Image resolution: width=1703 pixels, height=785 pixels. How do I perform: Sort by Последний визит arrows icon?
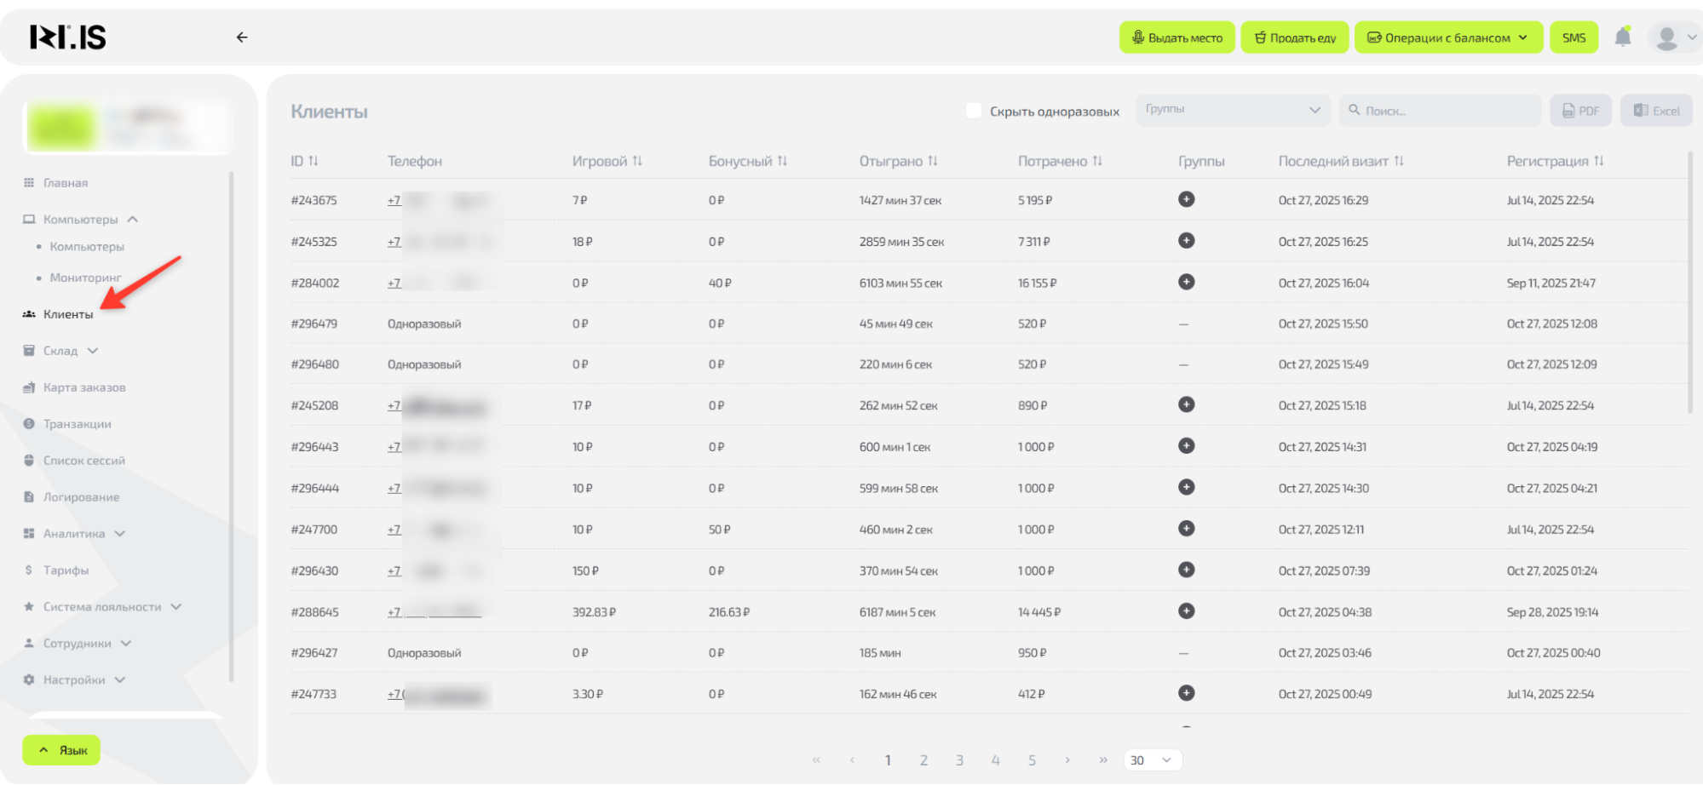(1399, 161)
